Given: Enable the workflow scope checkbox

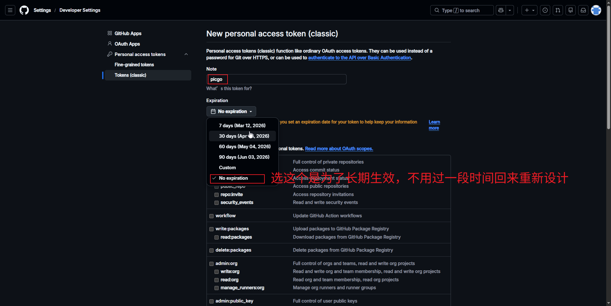Looking at the screenshot, I should coord(211,216).
